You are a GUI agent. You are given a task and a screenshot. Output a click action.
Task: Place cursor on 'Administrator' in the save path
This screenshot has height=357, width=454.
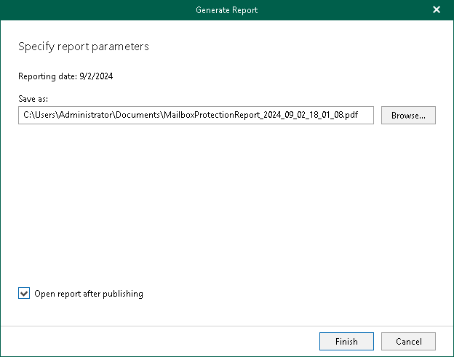(86, 115)
